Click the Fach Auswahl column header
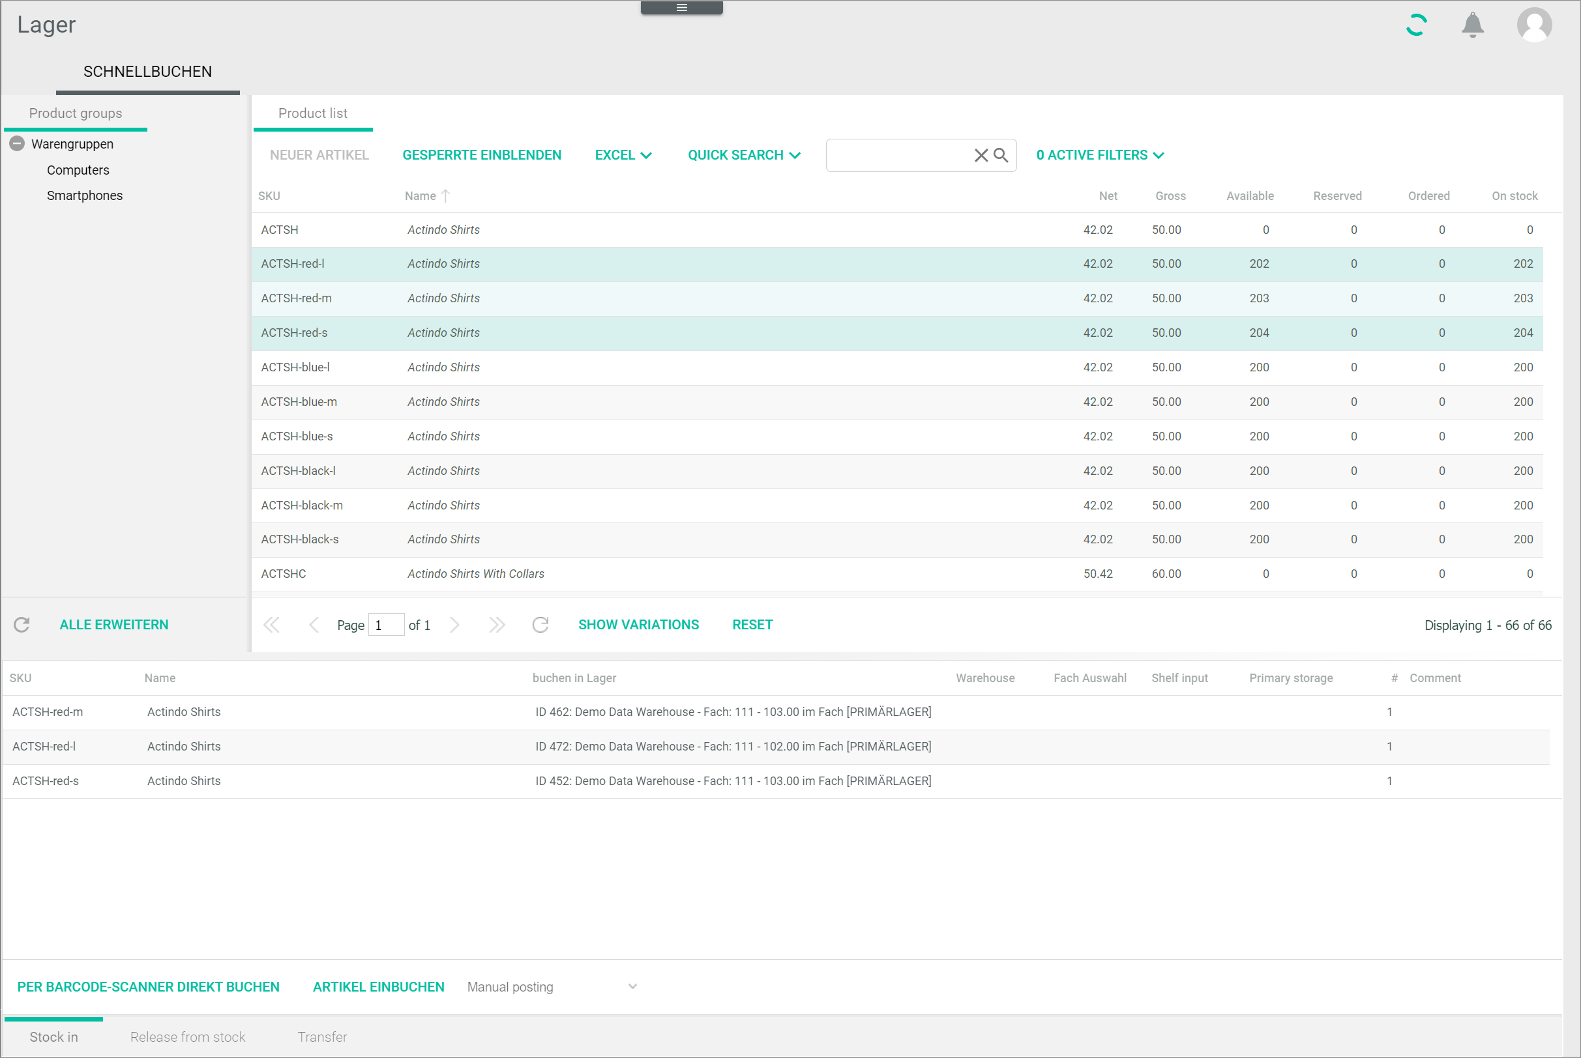 (1089, 678)
